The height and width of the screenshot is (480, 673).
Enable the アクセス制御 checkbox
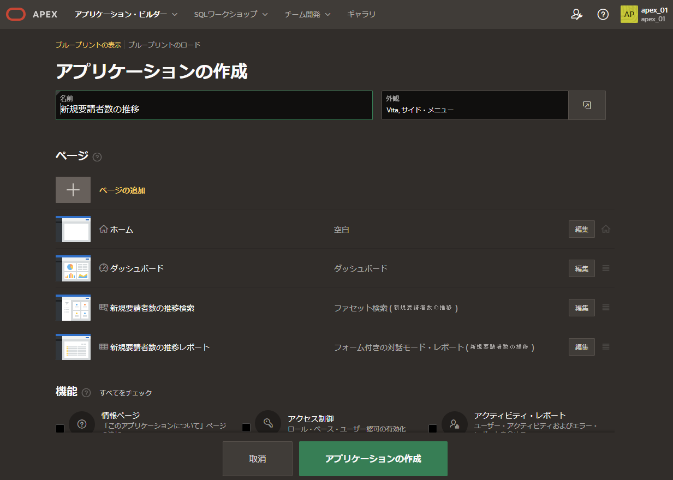click(x=246, y=428)
